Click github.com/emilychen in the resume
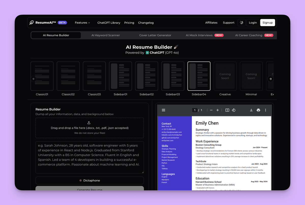 pyautogui.click(x=170, y=138)
